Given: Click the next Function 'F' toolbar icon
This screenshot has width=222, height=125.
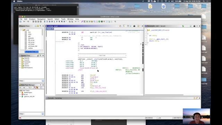Looking at the screenshot, I should pos(57,22).
